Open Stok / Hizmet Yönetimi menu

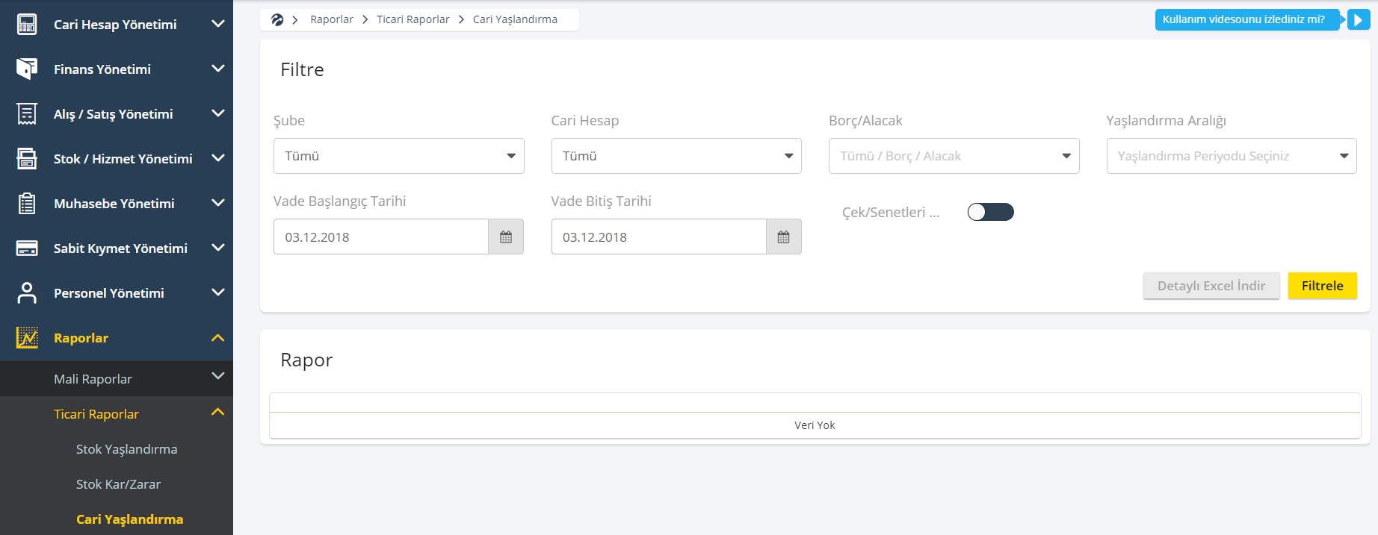click(x=123, y=159)
